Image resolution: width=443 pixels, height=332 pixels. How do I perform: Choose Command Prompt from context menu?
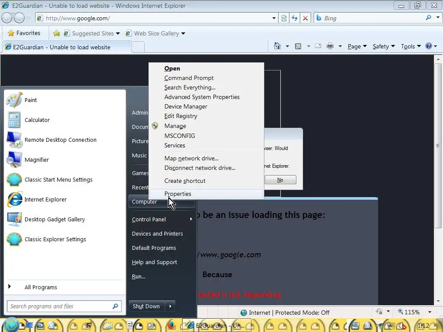point(206,78)
